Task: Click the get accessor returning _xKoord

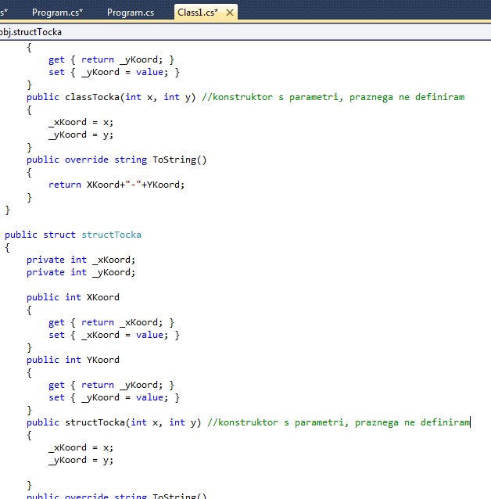Action: pyautogui.click(x=111, y=322)
